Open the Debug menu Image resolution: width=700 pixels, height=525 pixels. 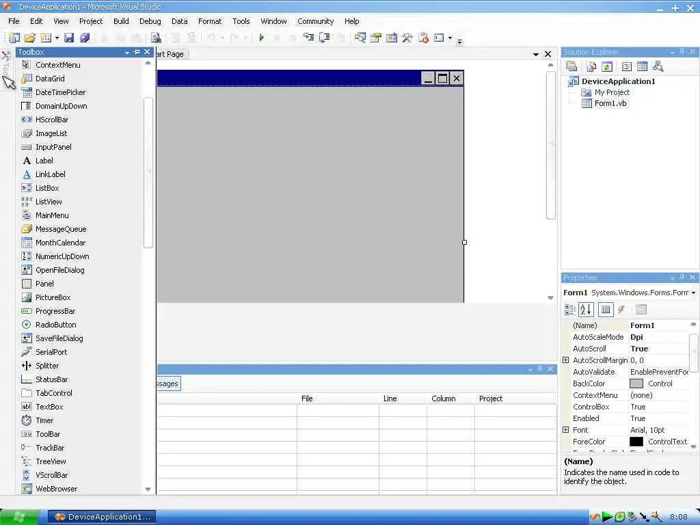click(150, 21)
